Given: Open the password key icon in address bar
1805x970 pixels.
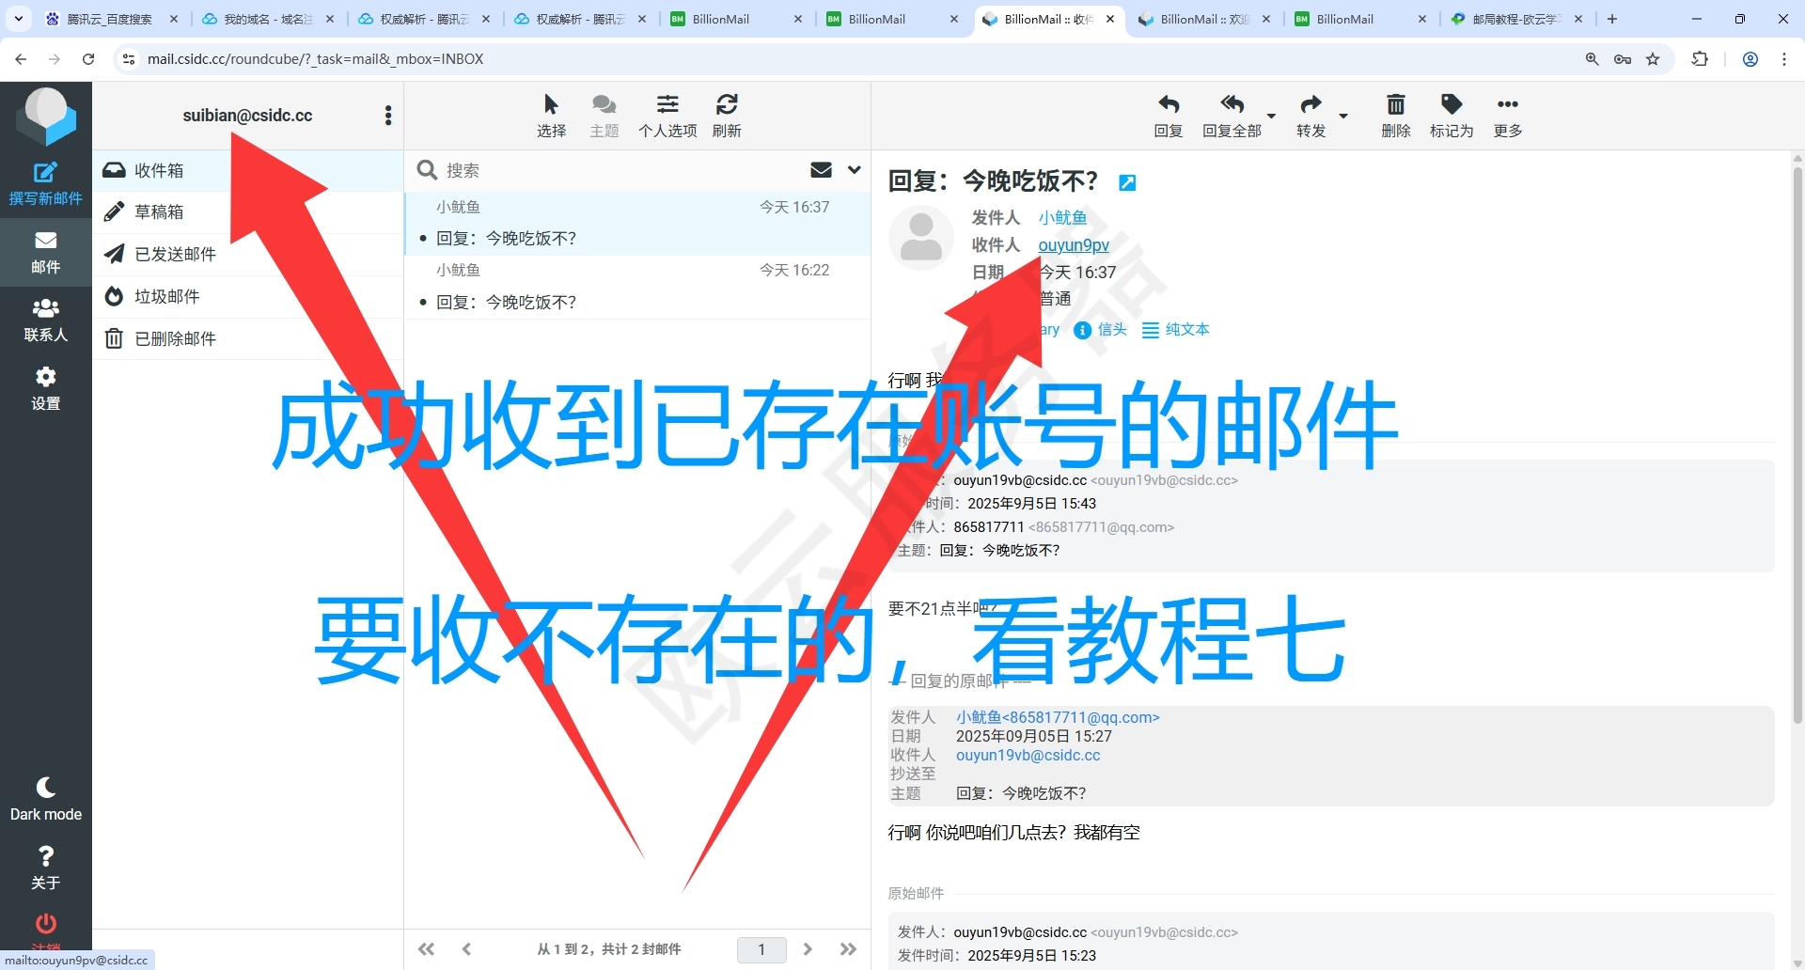Looking at the screenshot, I should tap(1623, 59).
